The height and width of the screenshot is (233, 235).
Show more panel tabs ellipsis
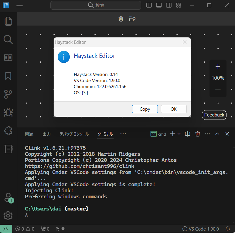[123, 134]
